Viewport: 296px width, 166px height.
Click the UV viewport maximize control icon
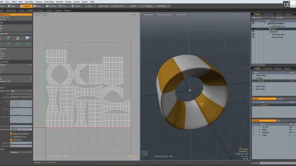coord(138,14)
